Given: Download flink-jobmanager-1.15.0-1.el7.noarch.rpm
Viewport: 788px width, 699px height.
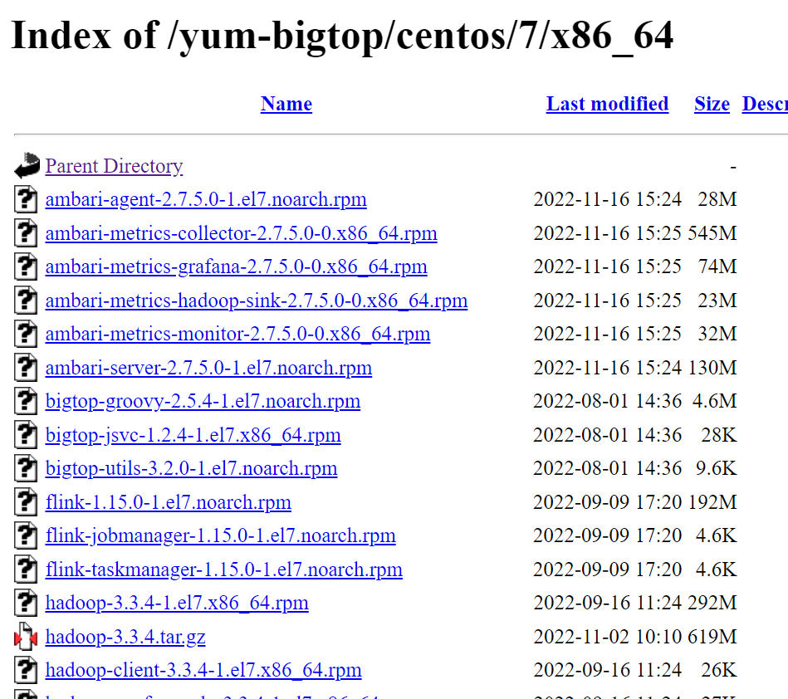Looking at the screenshot, I should pyautogui.click(x=221, y=535).
